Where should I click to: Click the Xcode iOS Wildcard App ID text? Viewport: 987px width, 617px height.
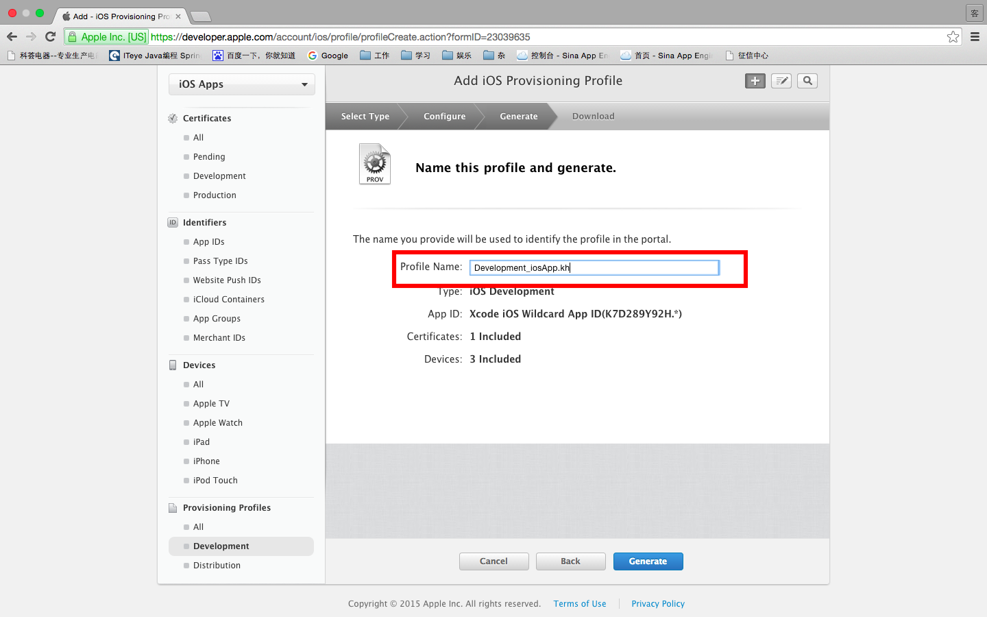pyautogui.click(x=576, y=314)
